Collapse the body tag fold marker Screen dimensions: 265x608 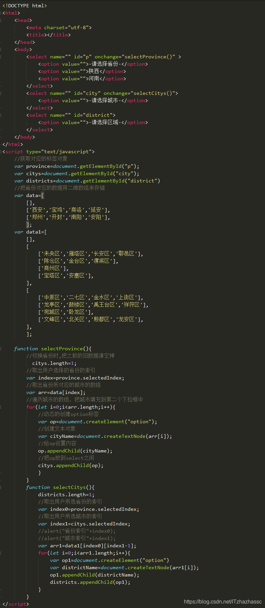point(1,49)
